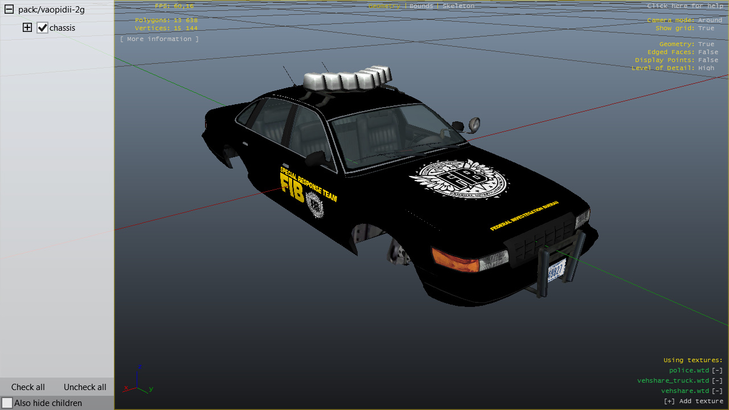Change the Camera mode value Around
The height and width of the screenshot is (410, 729).
point(710,20)
